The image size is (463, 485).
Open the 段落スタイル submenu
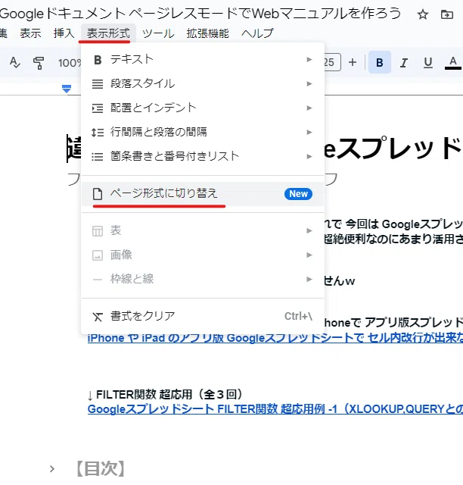coord(203,83)
